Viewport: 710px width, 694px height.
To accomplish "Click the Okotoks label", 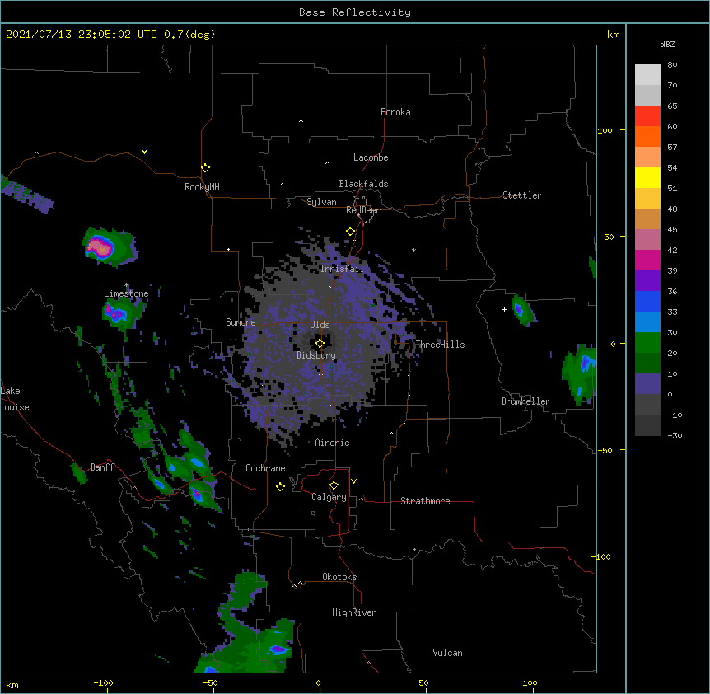I will click(x=339, y=577).
